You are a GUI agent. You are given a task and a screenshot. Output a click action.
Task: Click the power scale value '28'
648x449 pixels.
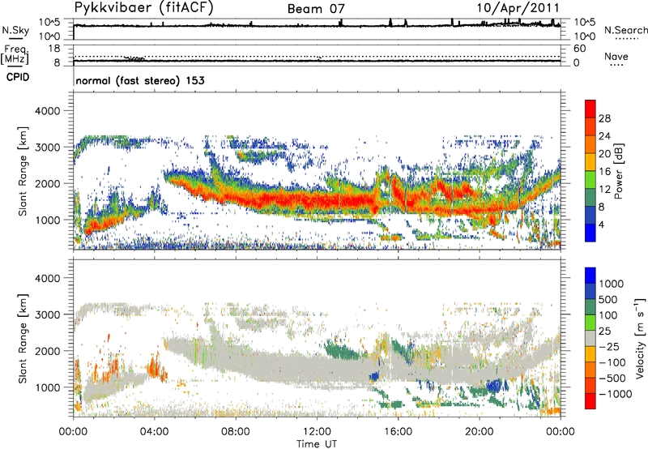coord(604,118)
